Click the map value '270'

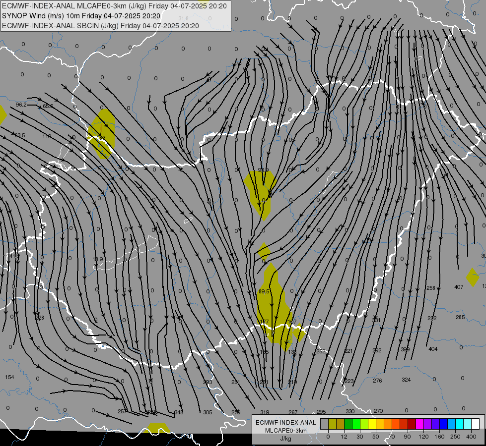(378, 411)
